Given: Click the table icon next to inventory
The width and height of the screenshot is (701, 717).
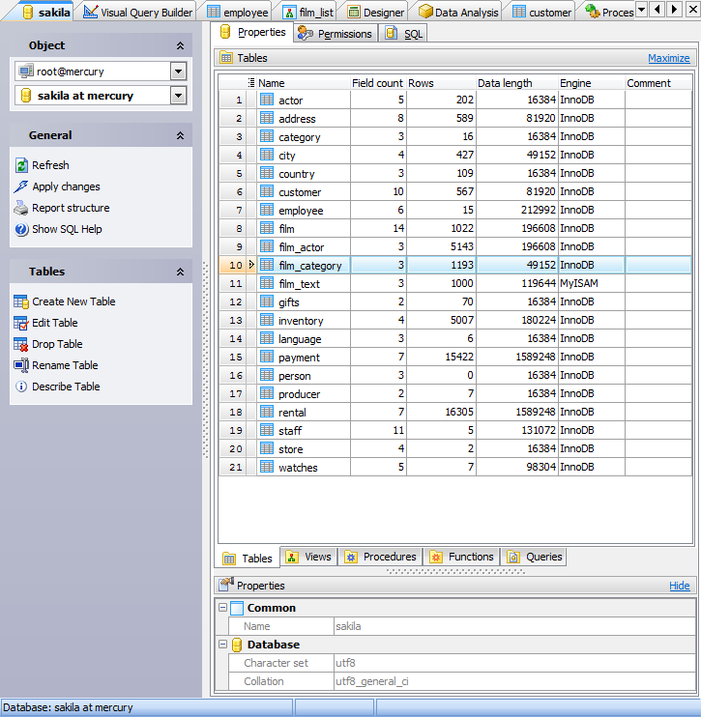Looking at the screenshot, I should [x=267, y=320].
